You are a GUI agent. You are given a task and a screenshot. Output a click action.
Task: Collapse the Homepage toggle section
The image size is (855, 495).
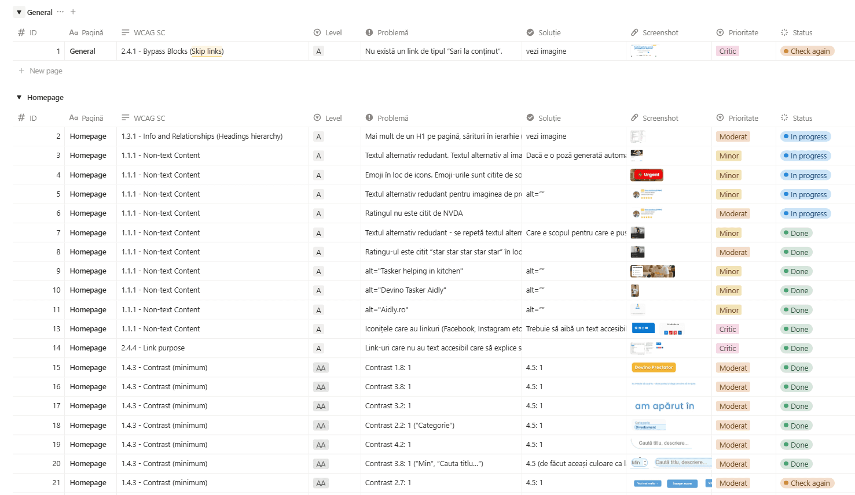click(x=19, y=97)
